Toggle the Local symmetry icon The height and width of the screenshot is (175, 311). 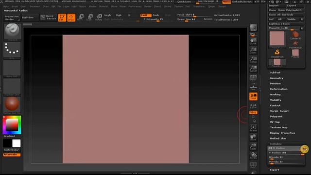253,96
